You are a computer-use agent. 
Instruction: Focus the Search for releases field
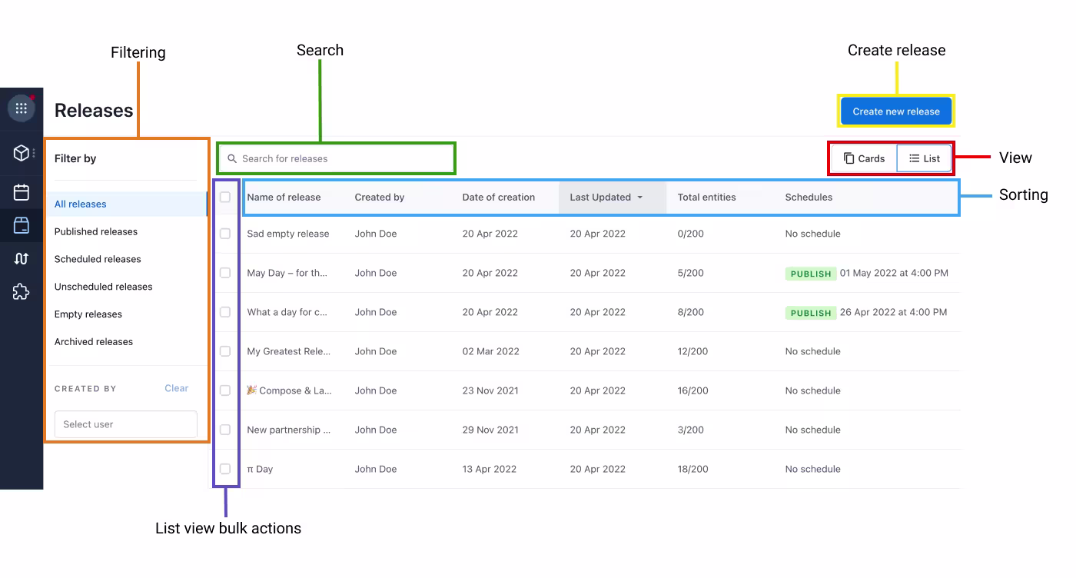[337, 159]
